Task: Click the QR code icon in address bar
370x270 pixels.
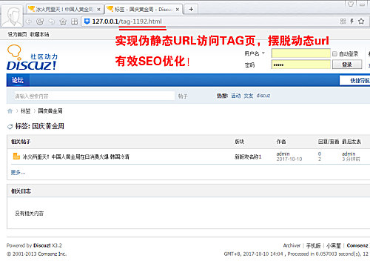Action: coord(343,22)
